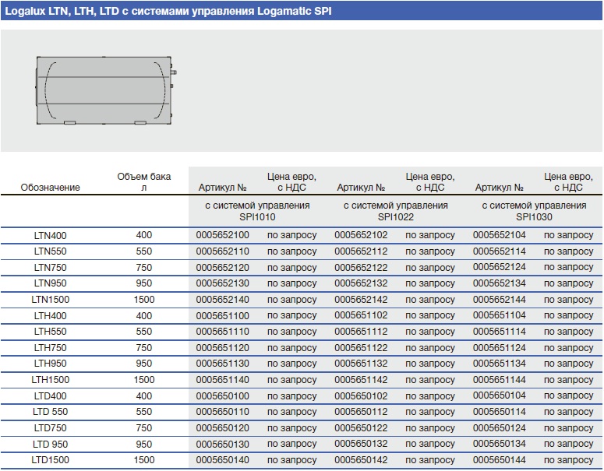
Task: Click article number 0005651120
Action: point(223,347)
